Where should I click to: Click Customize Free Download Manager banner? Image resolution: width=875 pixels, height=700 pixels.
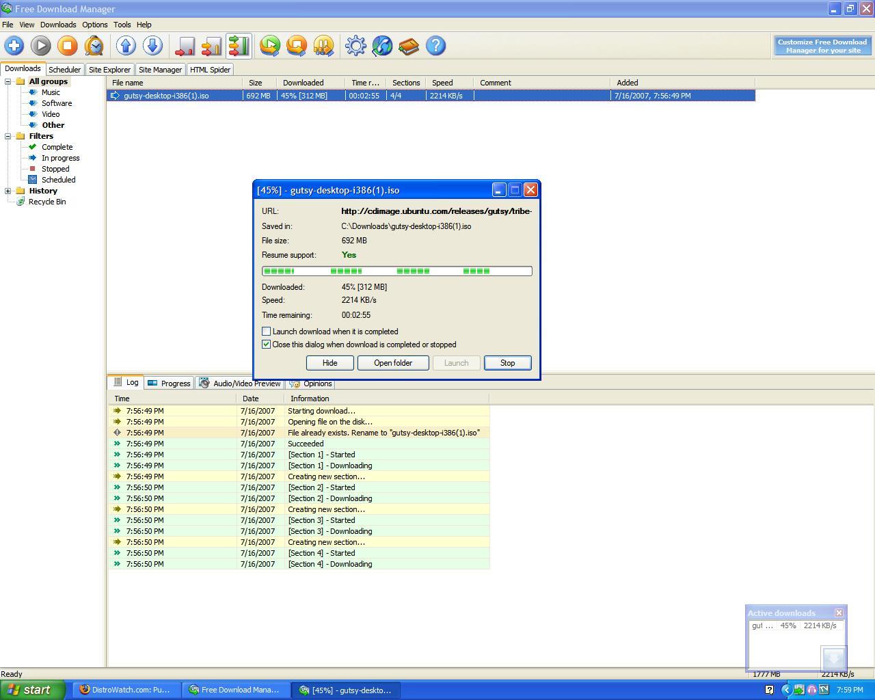(822, 46)
